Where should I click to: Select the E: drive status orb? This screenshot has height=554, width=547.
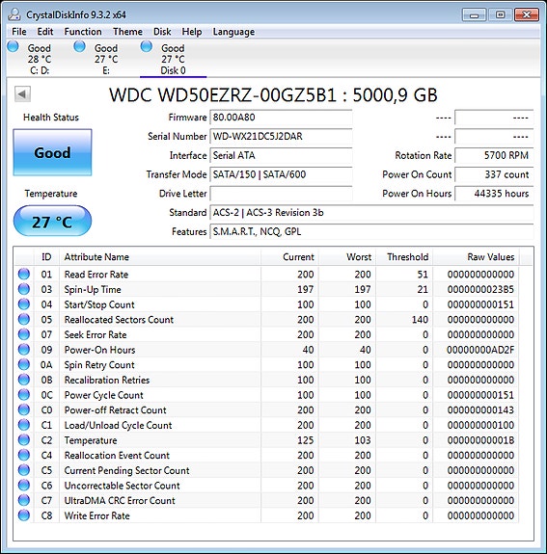click(x=79, y=46)
